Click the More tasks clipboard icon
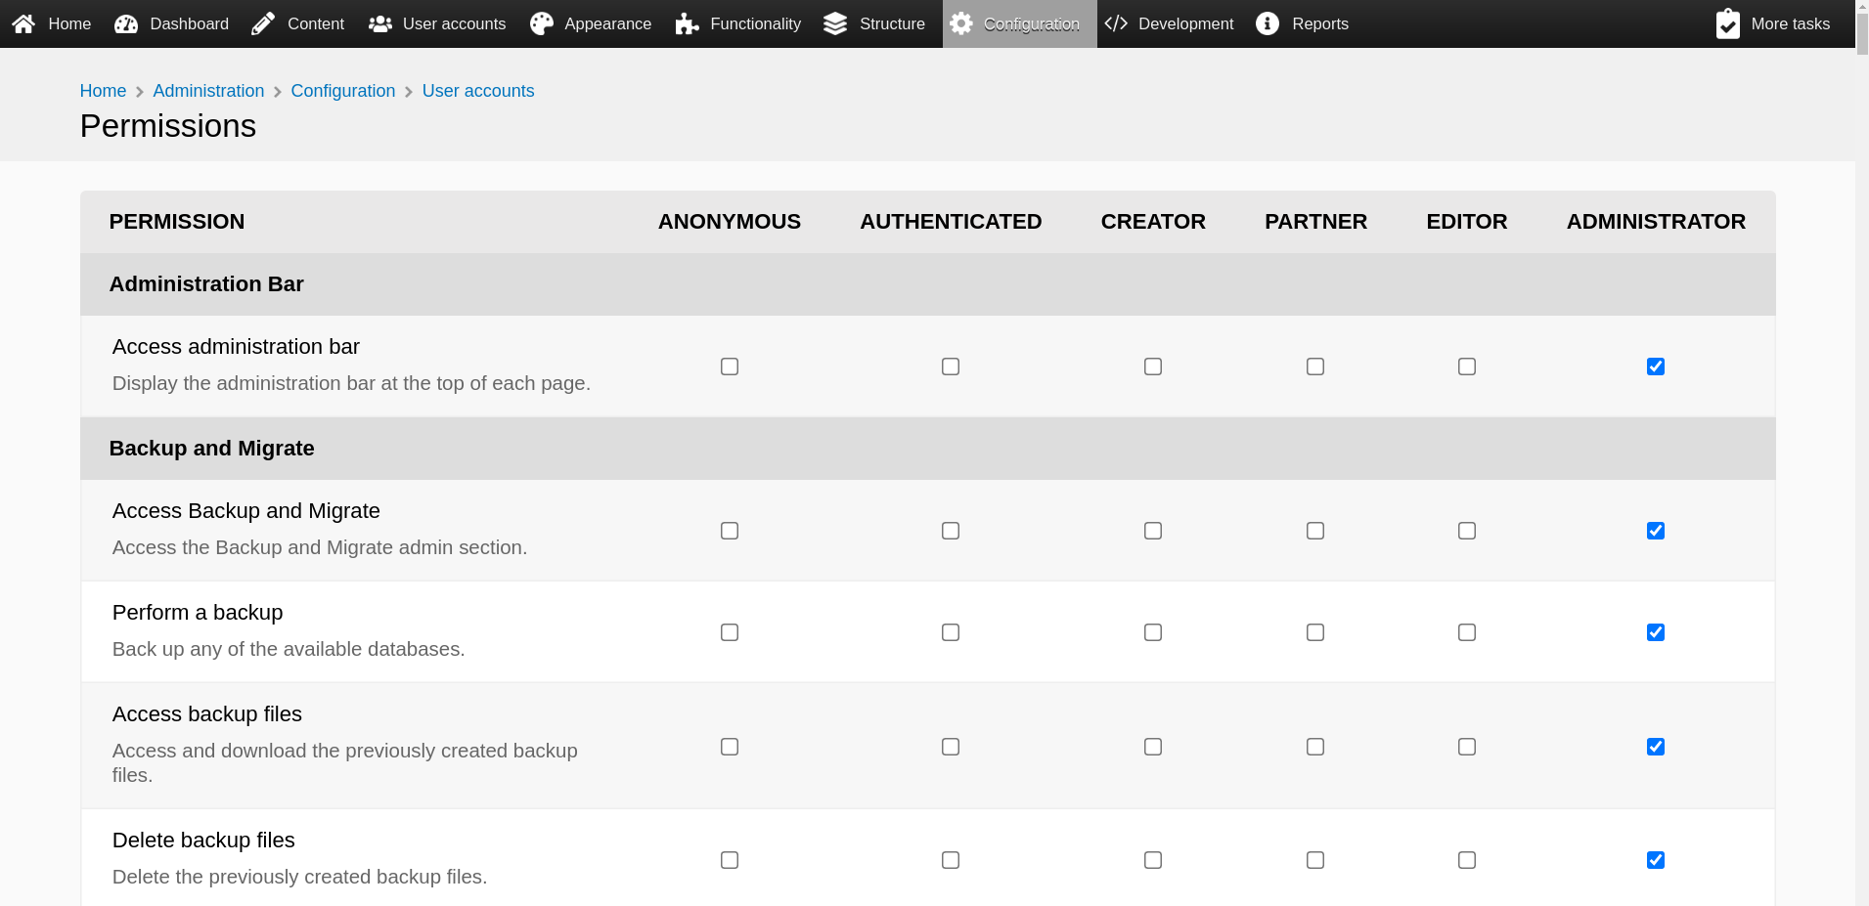This screenshot has height=906, width=1869. pyautogui.click(x=1728, y=23)
